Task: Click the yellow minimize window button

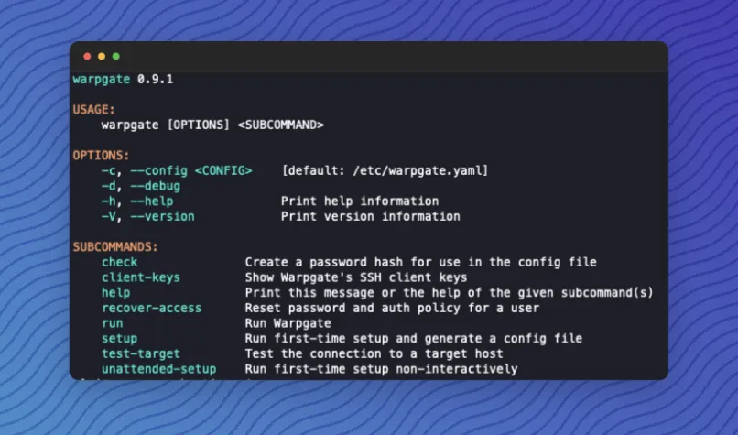Action: coord(102,57)
